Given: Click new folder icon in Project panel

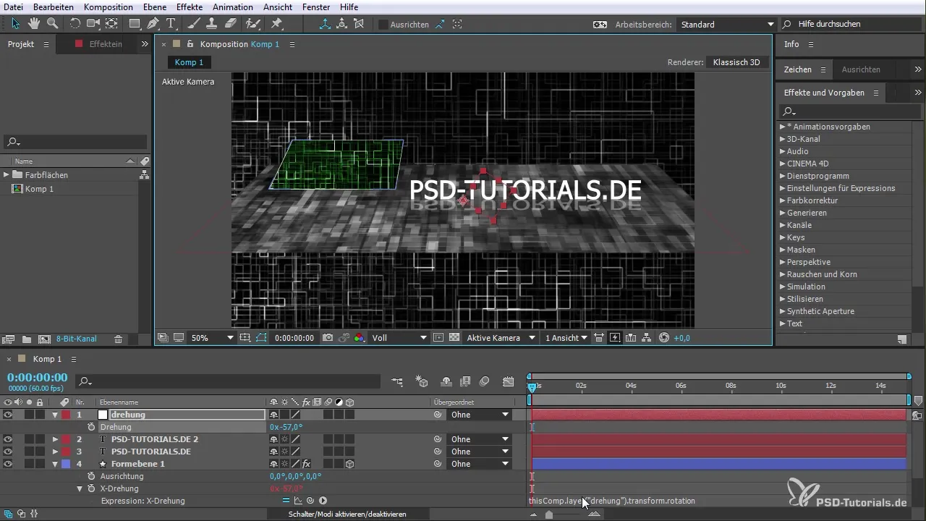Looking at the screenshot, I should tap(27, 339).
